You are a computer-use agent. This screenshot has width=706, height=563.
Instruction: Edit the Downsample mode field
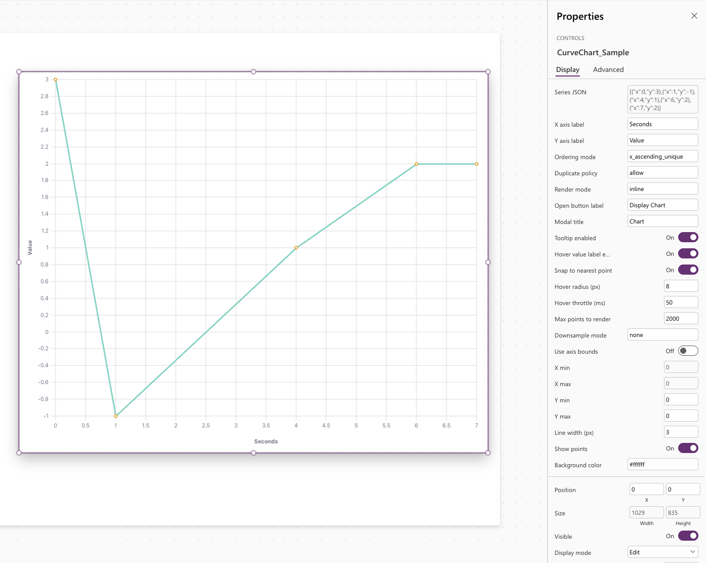point(662,334)
